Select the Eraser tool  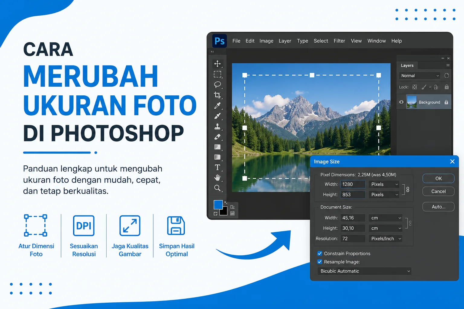[x=217, y=137]
